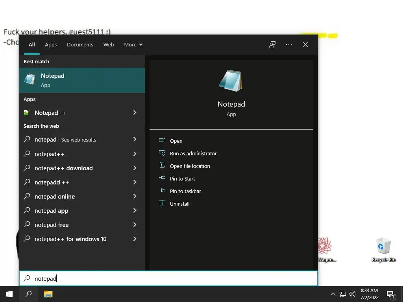Select the 'notepad - See web results' text

[x=65, y=140]
